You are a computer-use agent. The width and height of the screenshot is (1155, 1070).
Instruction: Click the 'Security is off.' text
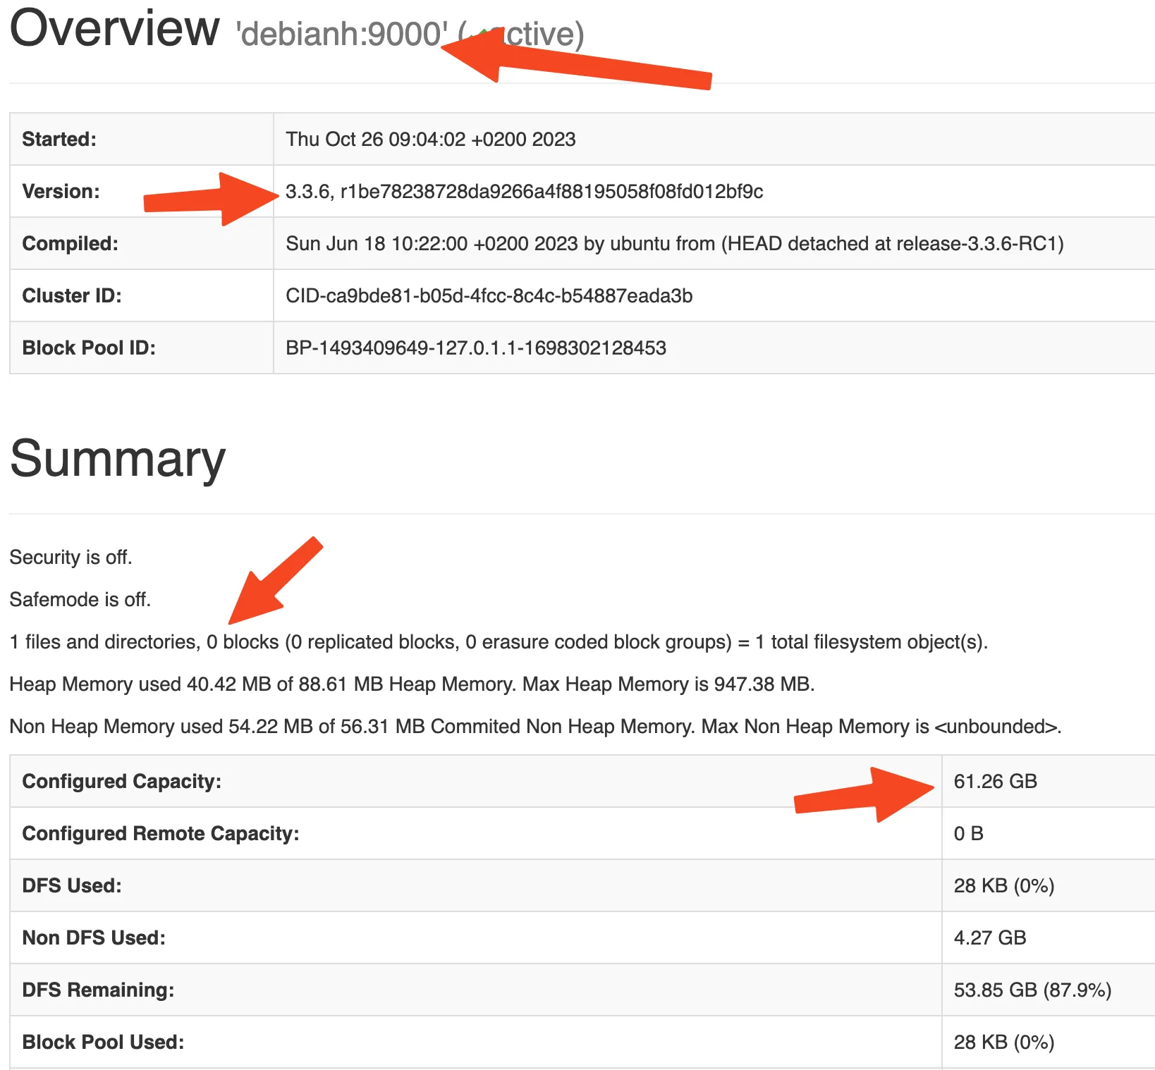coord(71,558)
